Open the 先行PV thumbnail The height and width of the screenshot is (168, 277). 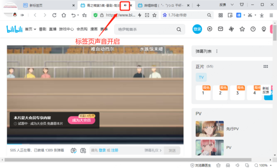pos(210,129)
